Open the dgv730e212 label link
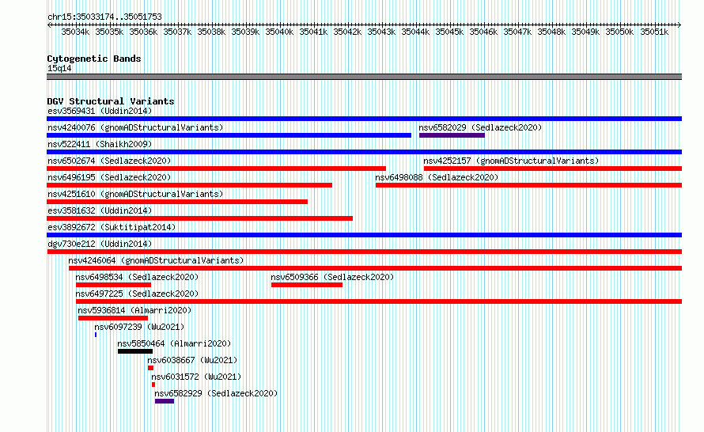704x432 pixels. point(100,244)
